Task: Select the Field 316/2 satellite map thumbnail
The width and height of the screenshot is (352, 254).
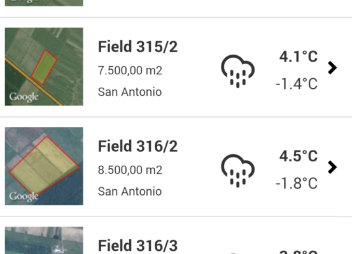Action: pyautogui.click(x=44, y=166)
